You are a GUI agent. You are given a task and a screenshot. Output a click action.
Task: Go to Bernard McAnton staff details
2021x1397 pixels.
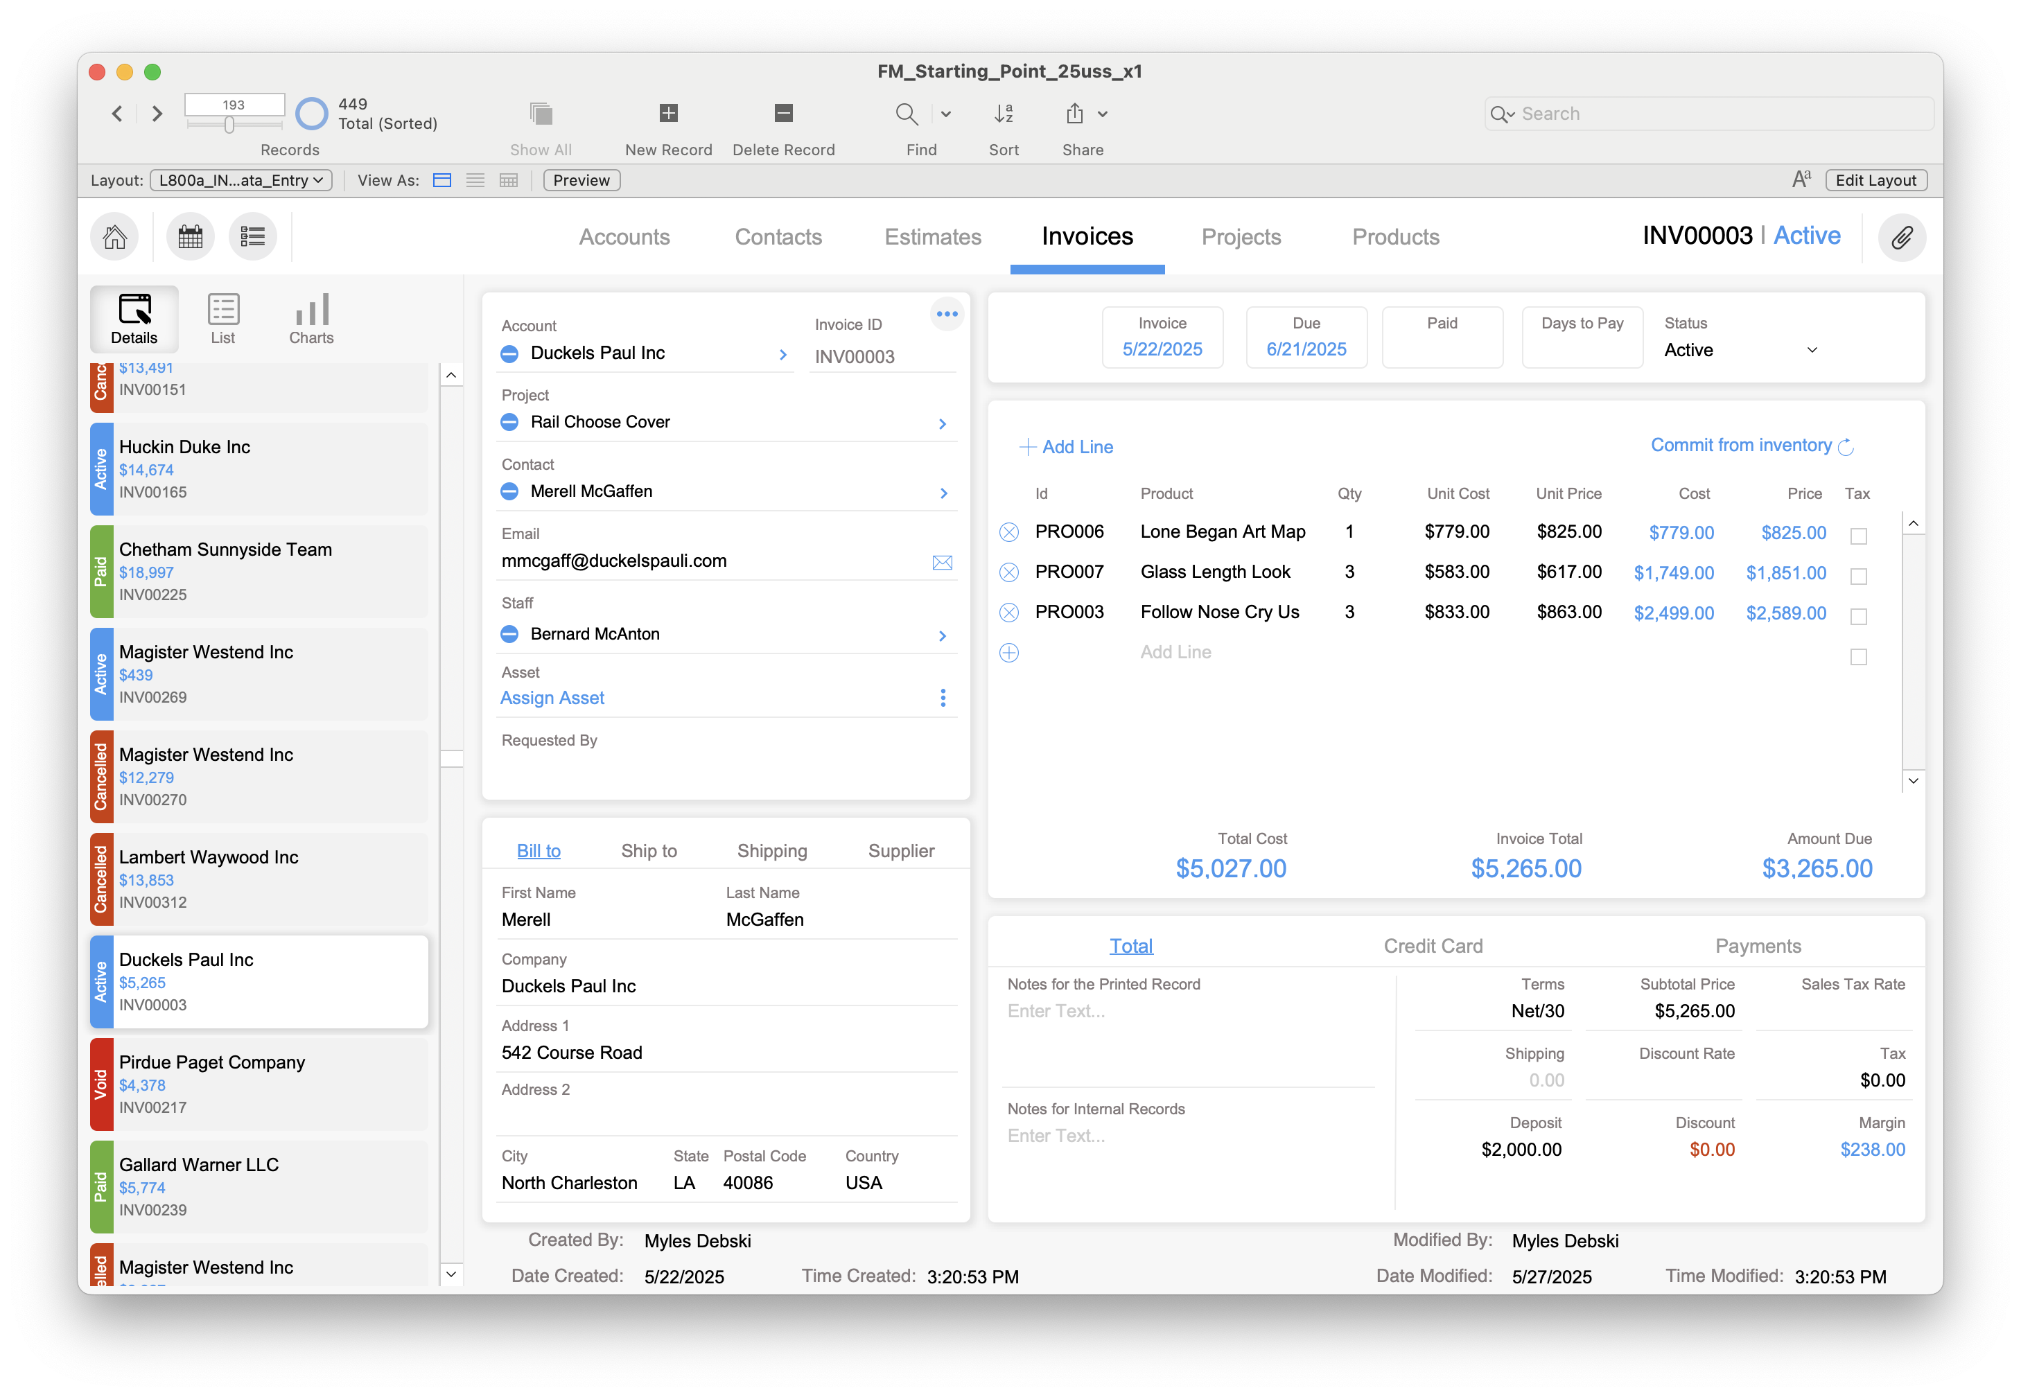tap(943, 635)
